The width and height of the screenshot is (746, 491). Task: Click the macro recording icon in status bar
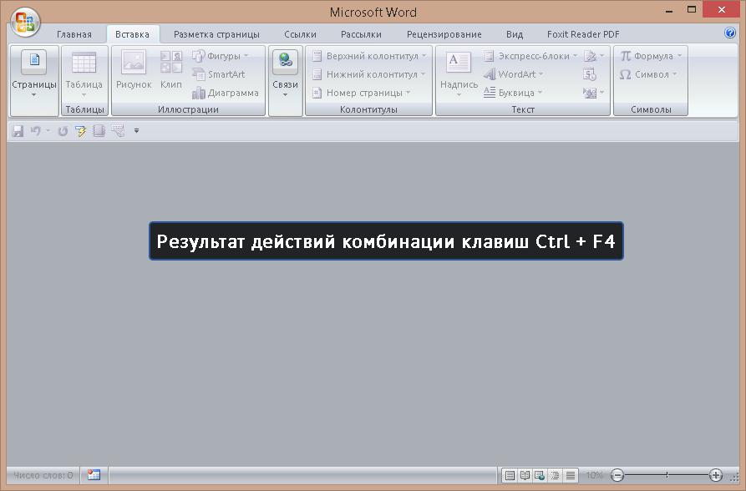tap(94, 475)
